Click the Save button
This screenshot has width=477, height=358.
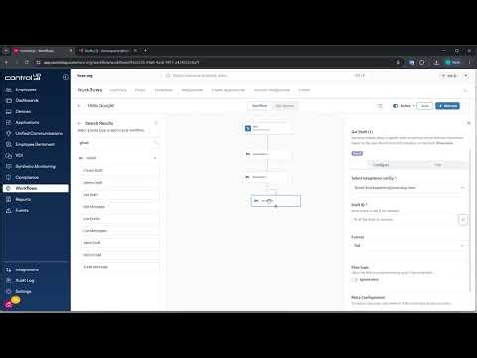tap(425, 106)
